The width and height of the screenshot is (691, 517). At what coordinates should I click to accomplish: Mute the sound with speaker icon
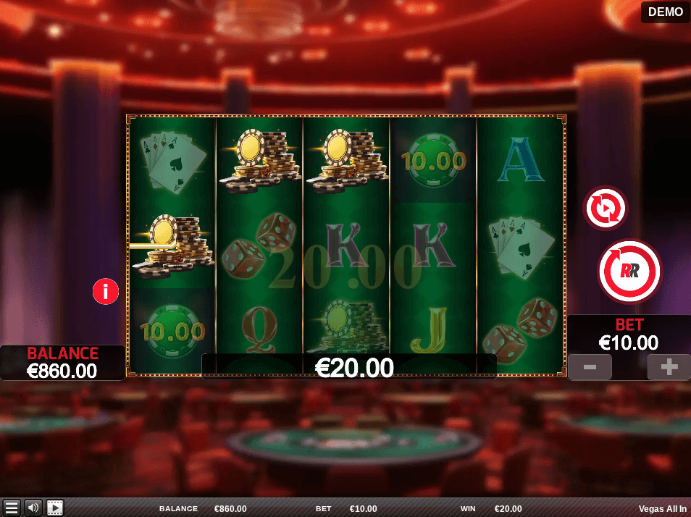[x=33, y=508]
